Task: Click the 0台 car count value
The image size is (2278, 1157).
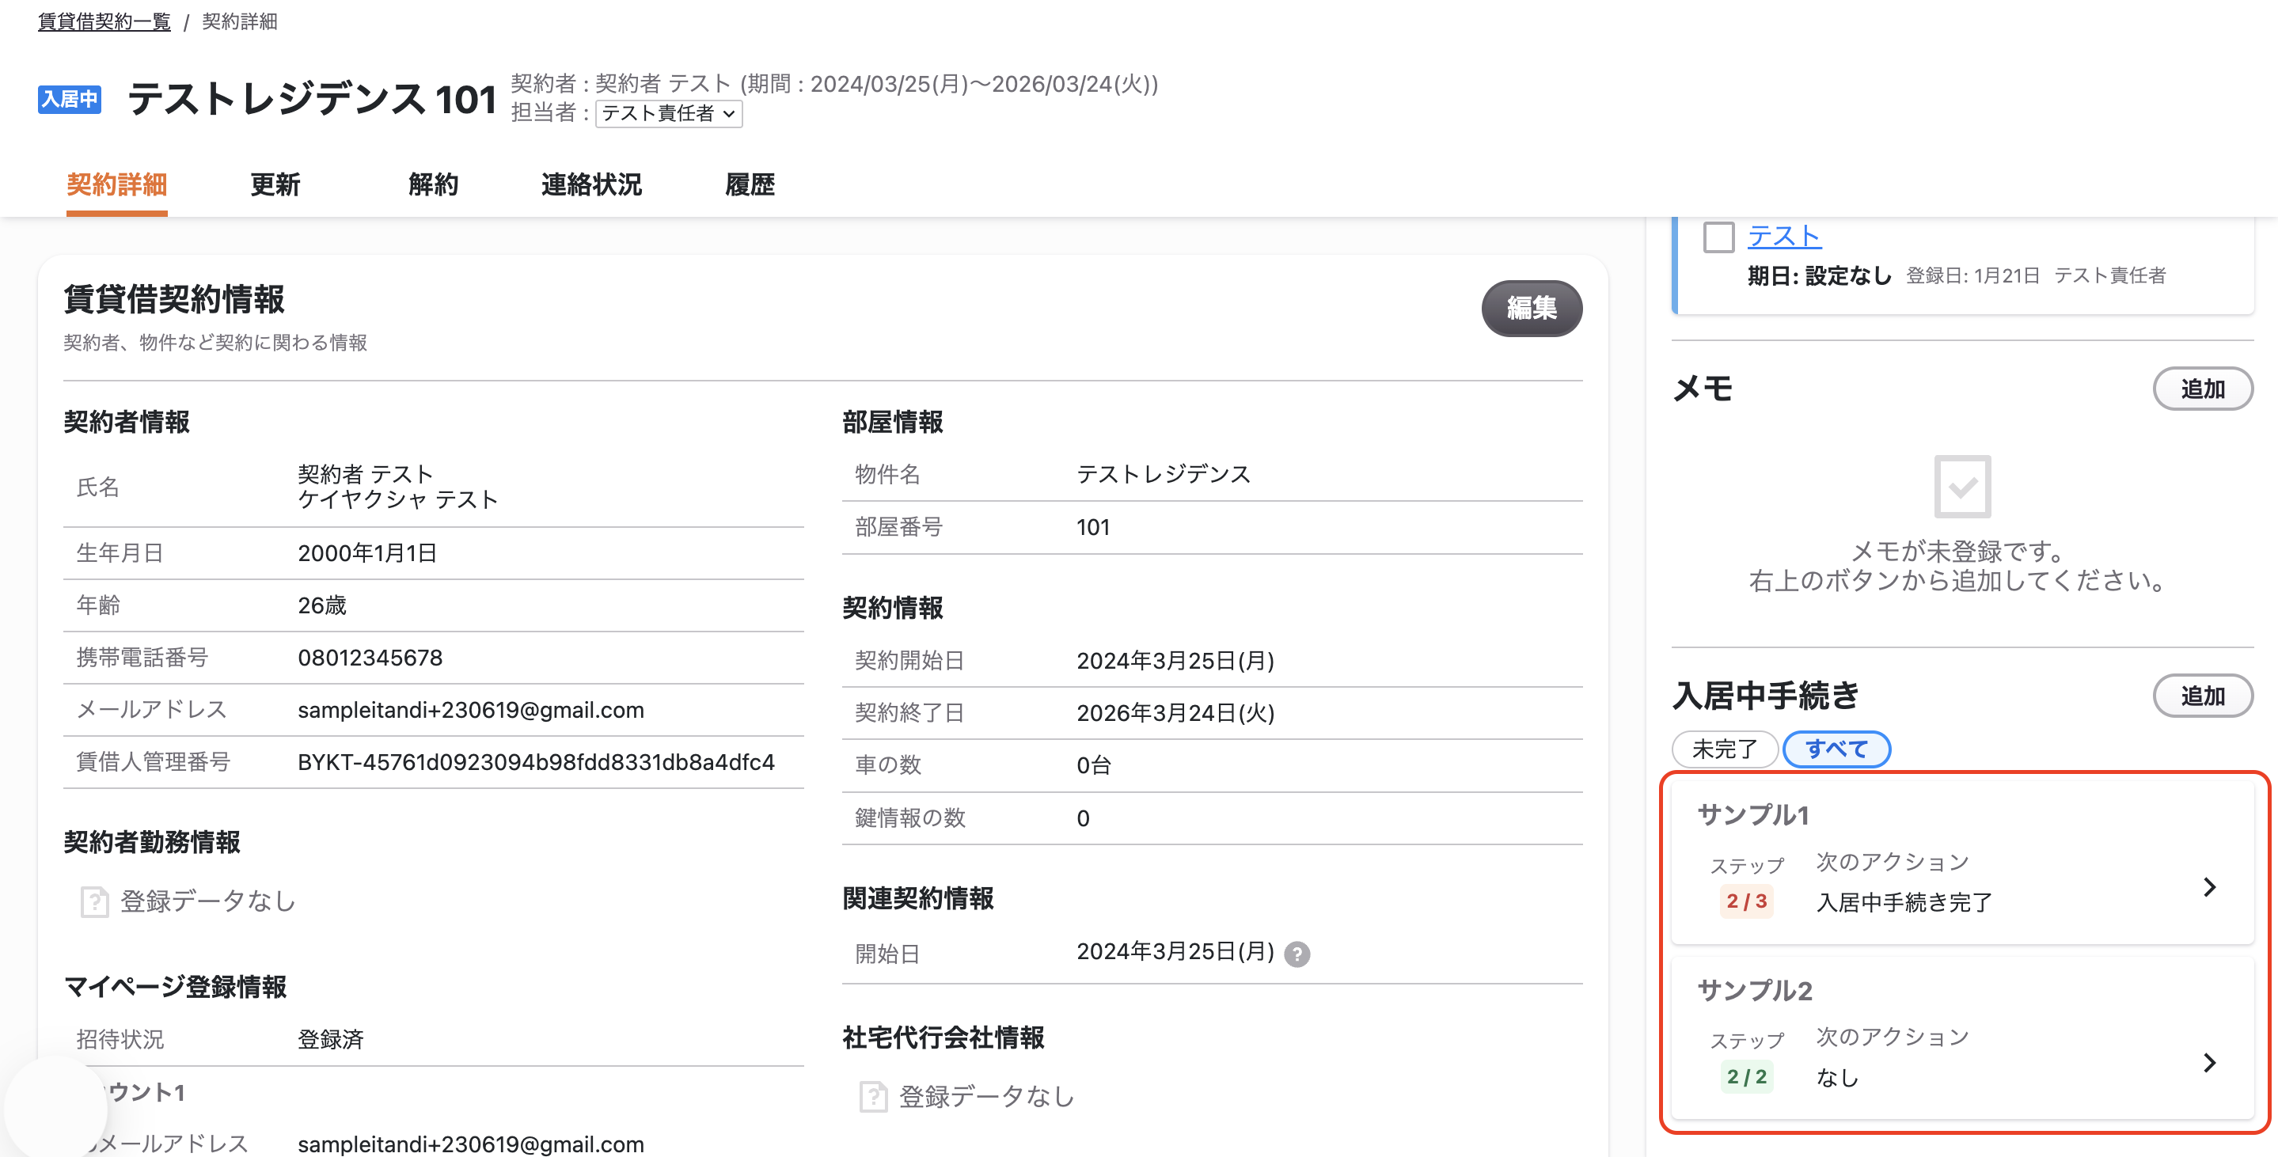Action: 1094,765
